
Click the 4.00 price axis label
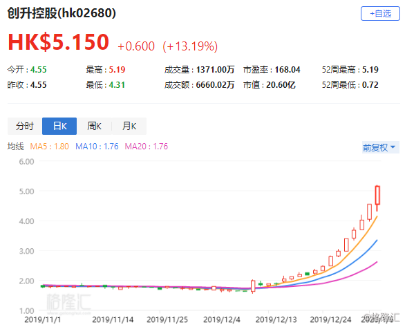26,221
